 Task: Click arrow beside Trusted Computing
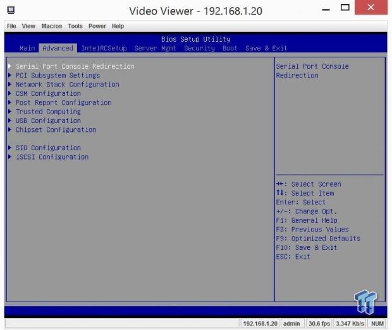coord(9,111)
